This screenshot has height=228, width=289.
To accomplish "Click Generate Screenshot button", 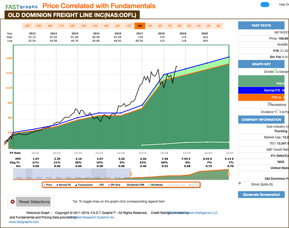I will point(261,195).
